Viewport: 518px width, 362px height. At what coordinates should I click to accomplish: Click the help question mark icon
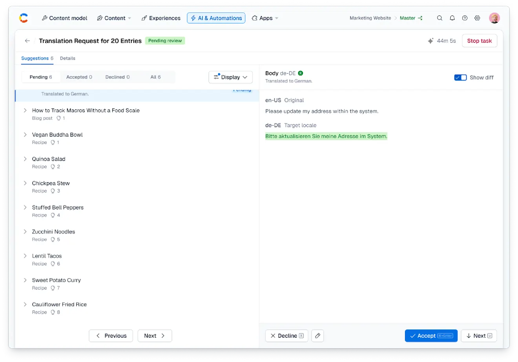coord(465,18)
